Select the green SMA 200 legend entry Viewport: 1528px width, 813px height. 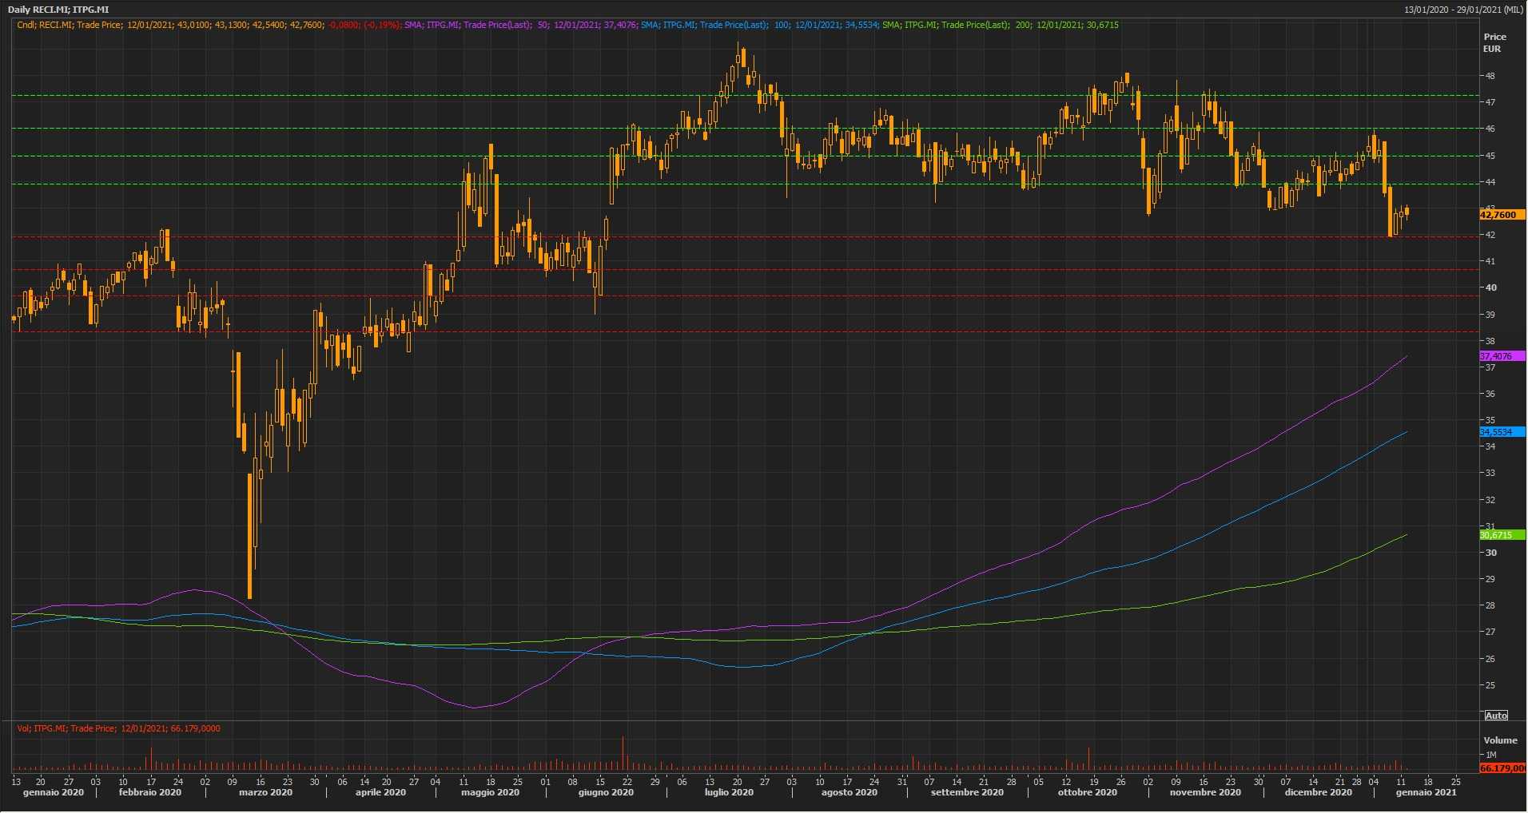[999, 25]
